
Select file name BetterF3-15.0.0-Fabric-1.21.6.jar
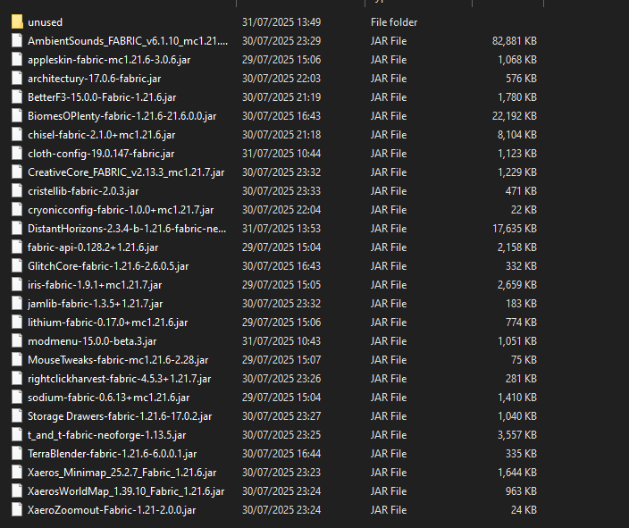click(102, 97)
